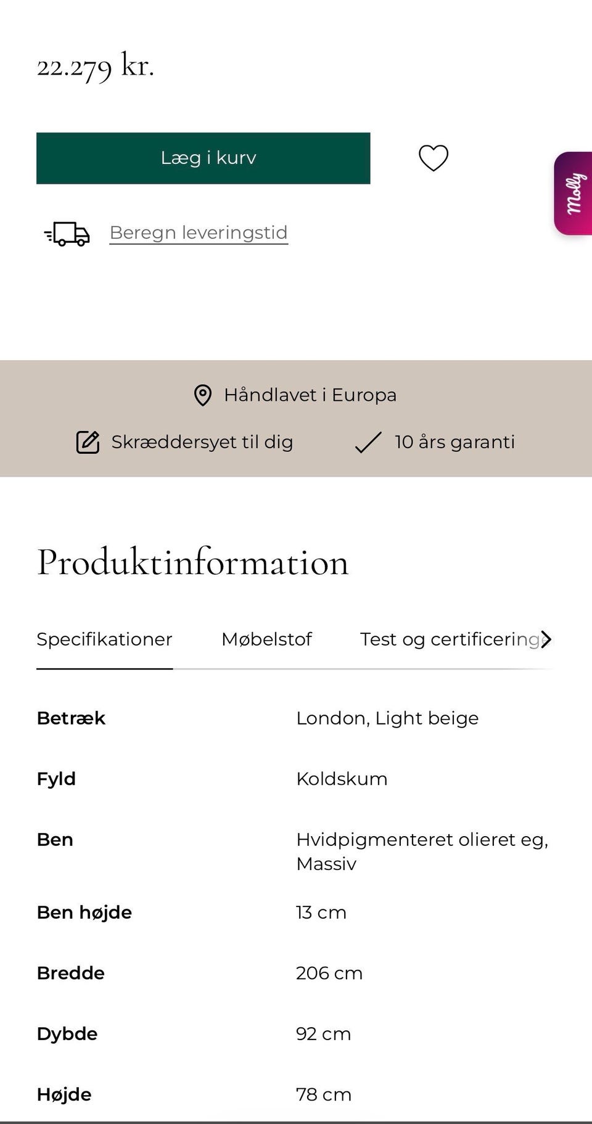Activate the Specifikationer selection

104,639
